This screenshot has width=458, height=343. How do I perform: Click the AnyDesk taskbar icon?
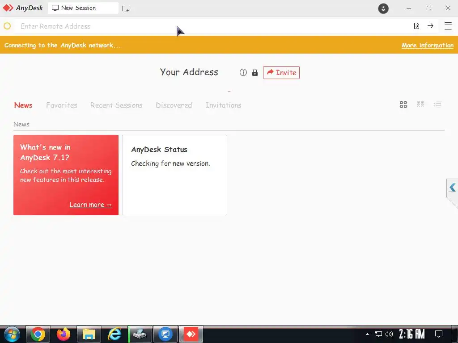click(191, 334)
